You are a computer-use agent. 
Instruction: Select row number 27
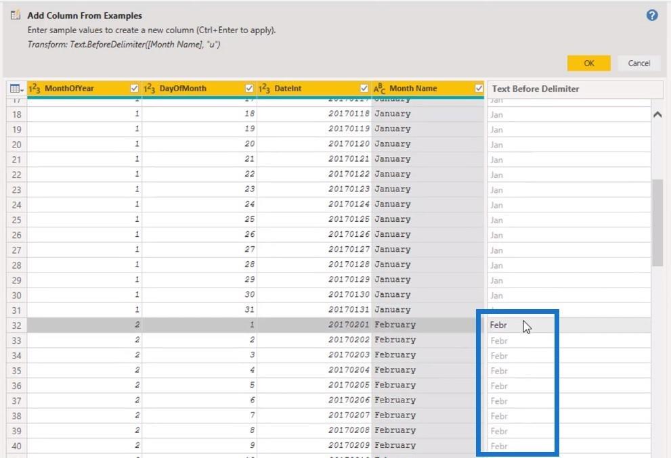click(x=17, y=250)
